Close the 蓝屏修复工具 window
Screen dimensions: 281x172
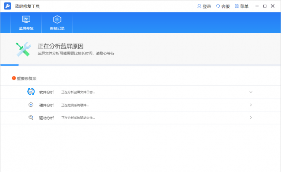(x=273, y=6)
